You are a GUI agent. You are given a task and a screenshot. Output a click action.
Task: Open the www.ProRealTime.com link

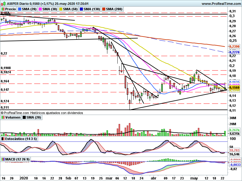click(x=222, y=4)
